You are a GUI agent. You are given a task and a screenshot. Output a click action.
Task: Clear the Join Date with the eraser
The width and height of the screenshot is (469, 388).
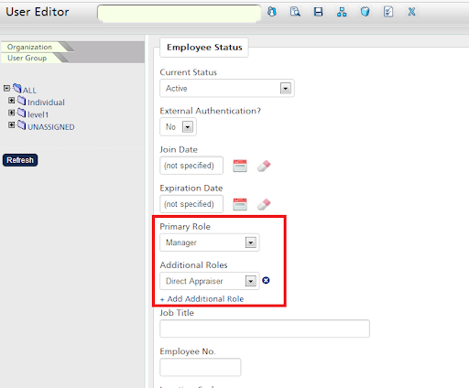(x=264, y=166)
